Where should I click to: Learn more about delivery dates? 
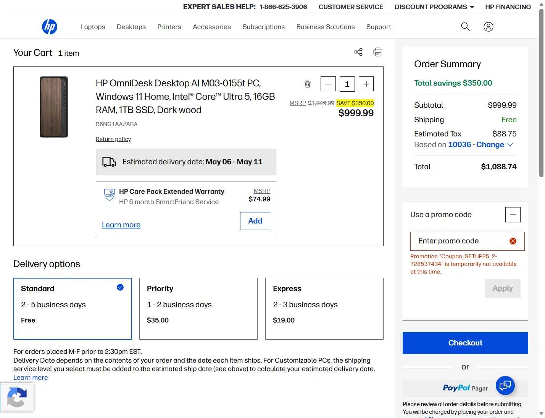click(x=31, y=377)
